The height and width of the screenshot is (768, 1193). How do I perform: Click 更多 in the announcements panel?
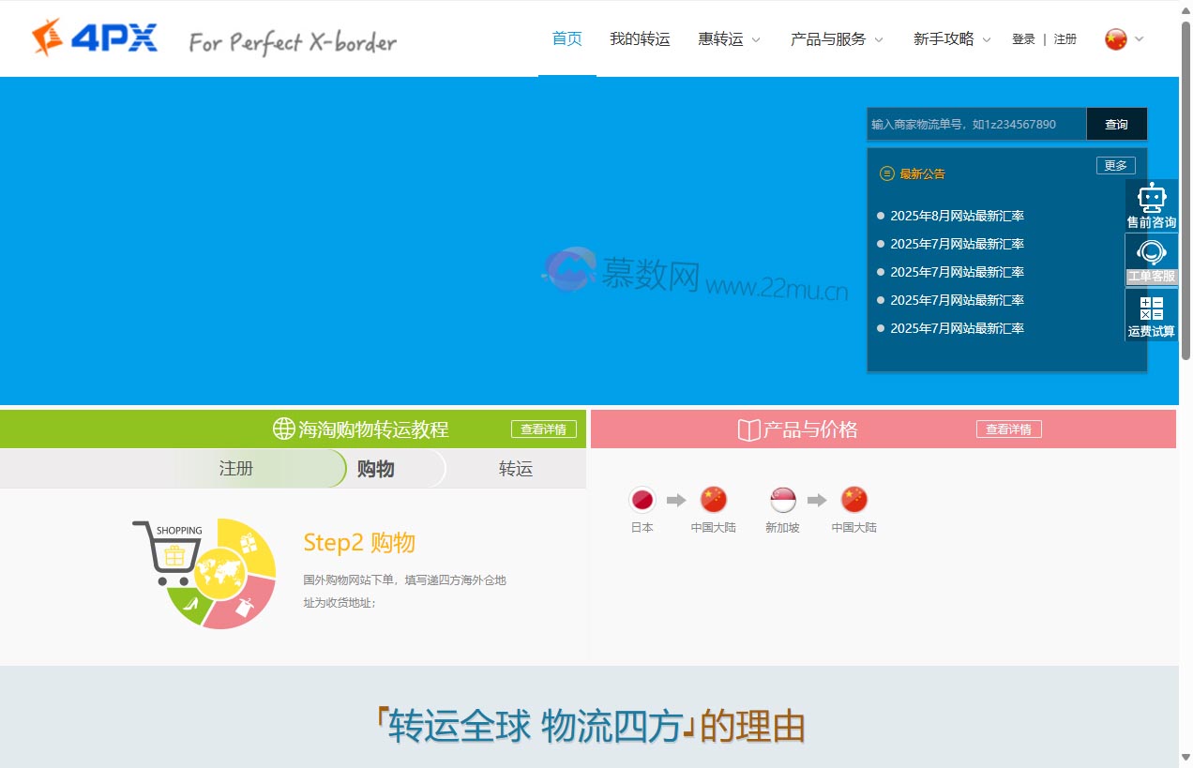(1115, 166)
